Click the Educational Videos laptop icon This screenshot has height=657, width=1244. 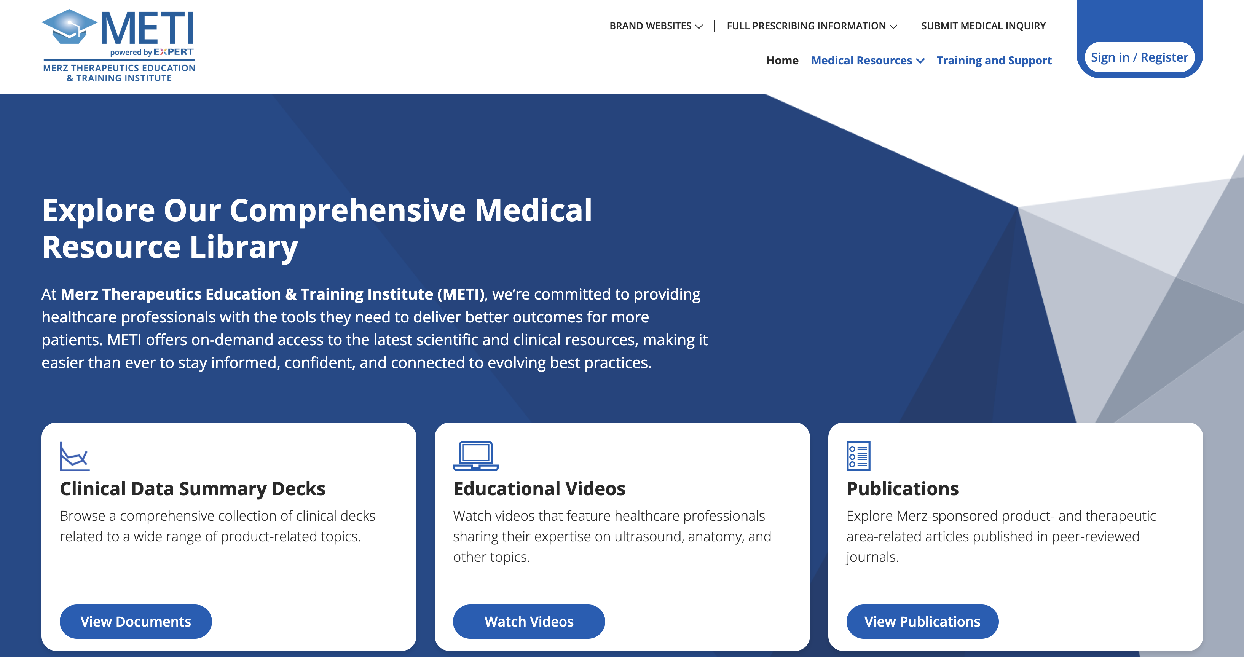[x=476, y=456]
